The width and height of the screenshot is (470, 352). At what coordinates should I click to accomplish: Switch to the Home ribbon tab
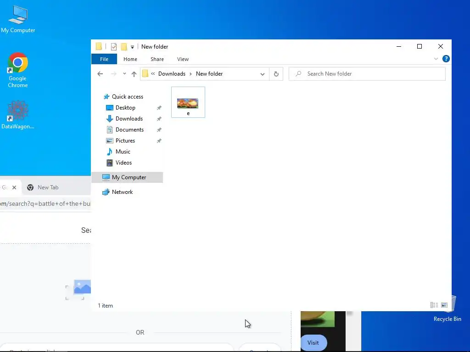[130, 59]
